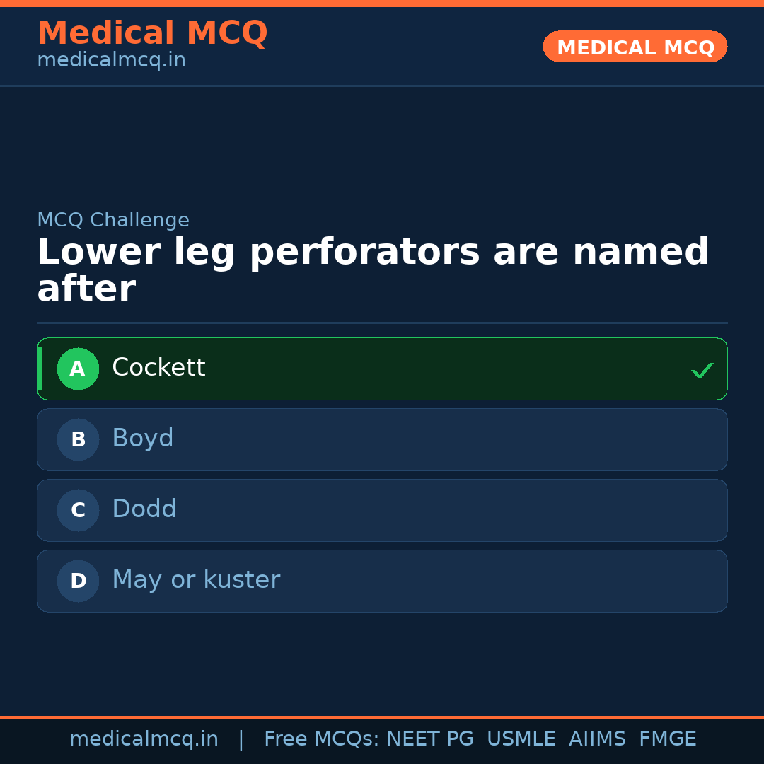The width and height of the screenshot is (764, 764).
Task: Select answer option Boyd
Action: (382, 439)
